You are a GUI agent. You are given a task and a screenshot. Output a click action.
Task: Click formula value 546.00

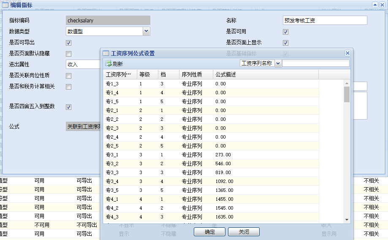tap(223, 164)
